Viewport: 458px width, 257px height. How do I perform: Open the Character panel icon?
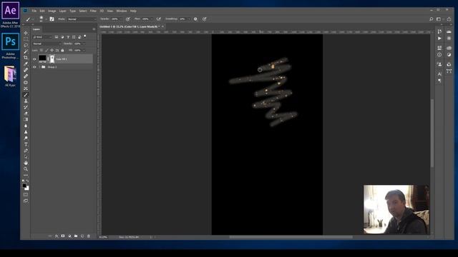point(439,74)
